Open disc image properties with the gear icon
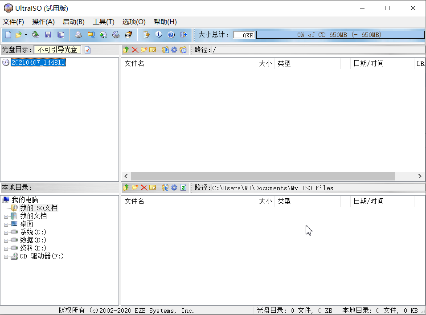 174,50
